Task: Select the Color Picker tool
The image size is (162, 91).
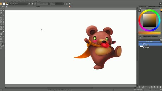Action: 3,32
